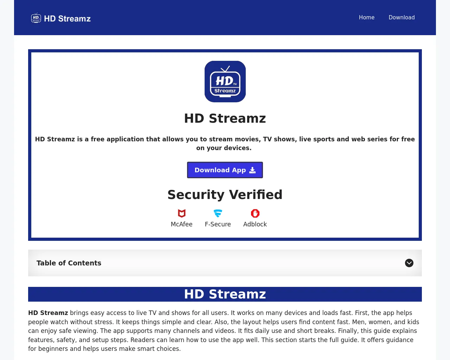Click the Security Verified heading
The height and width of the screenshot is (360, 450).
[x=225, y=194]
